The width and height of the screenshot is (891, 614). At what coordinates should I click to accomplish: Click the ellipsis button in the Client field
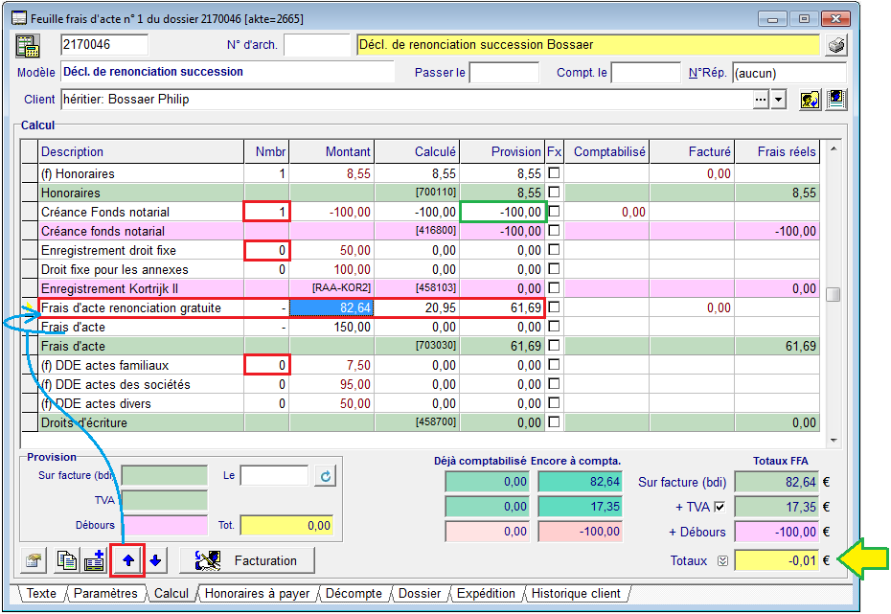[x=762, y=100]
